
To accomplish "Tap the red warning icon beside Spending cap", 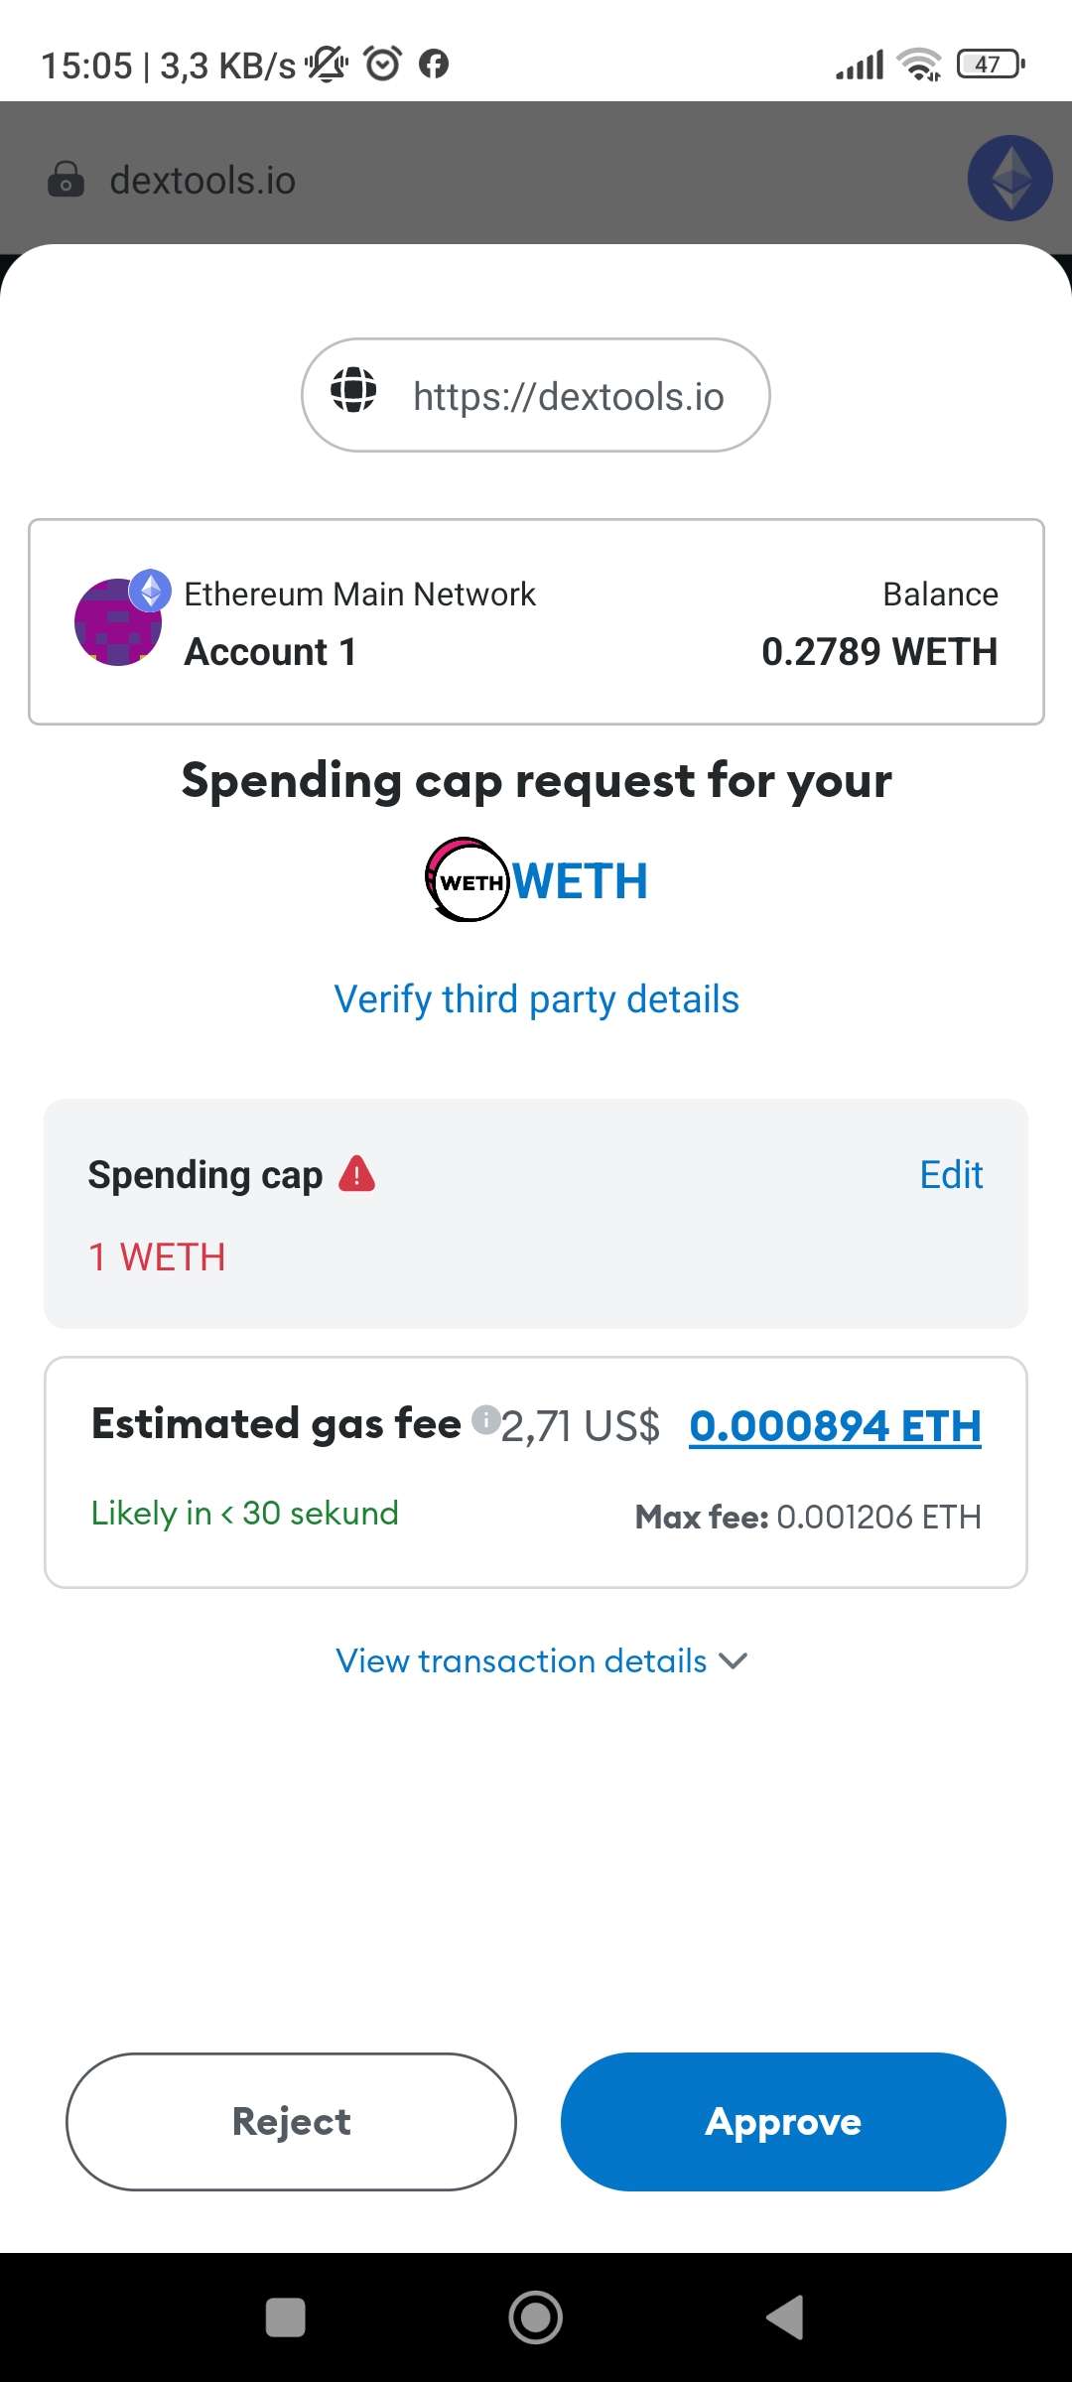I will [x=356, y=1173].
